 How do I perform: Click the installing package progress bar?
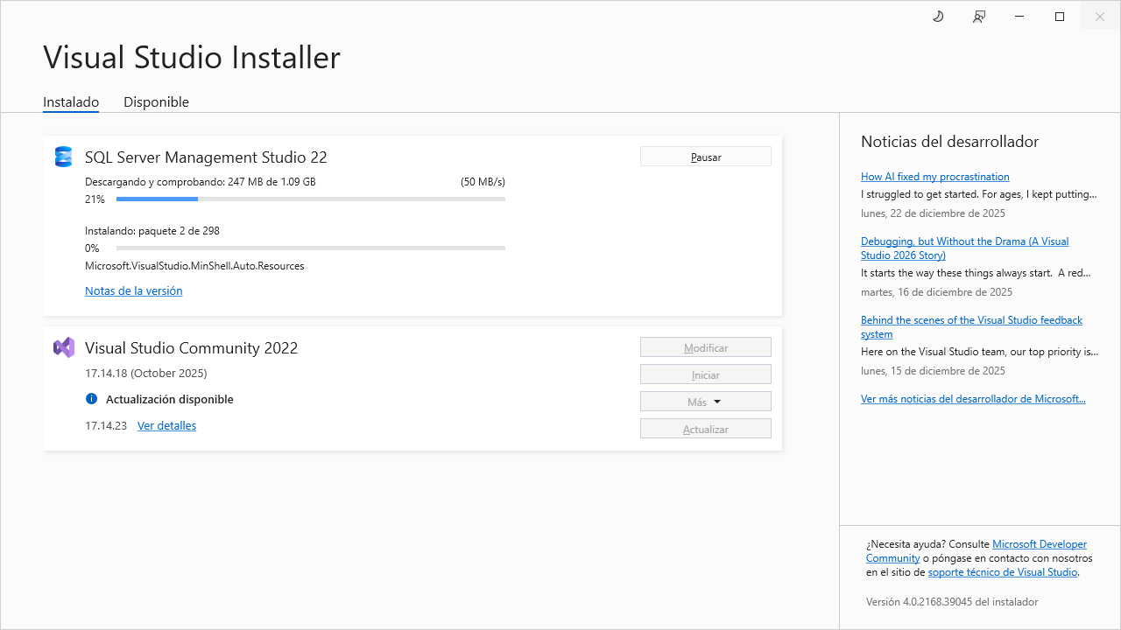(311, 248)
